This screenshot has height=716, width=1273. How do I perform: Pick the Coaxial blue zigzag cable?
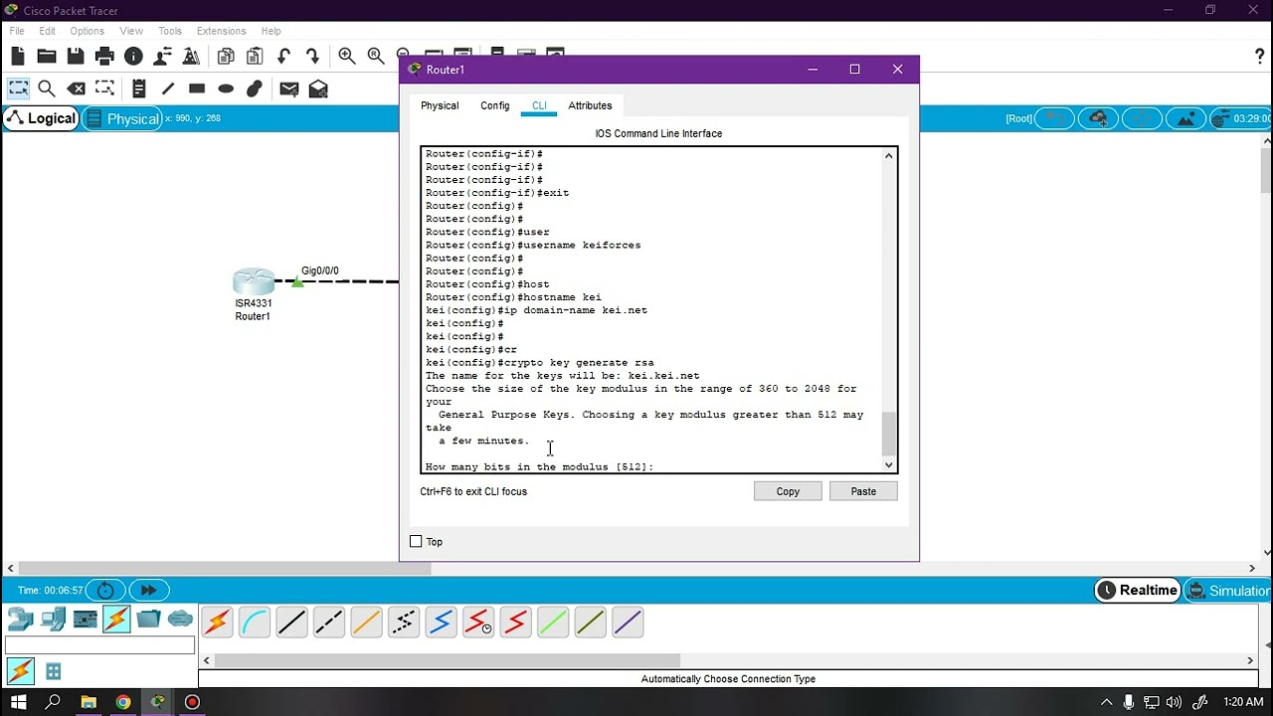(x=441, y=623)
